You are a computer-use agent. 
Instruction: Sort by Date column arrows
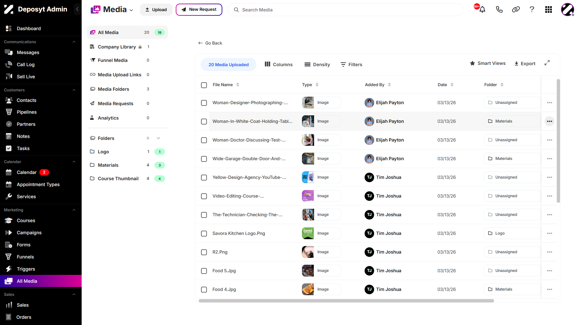tap(452, 85)
